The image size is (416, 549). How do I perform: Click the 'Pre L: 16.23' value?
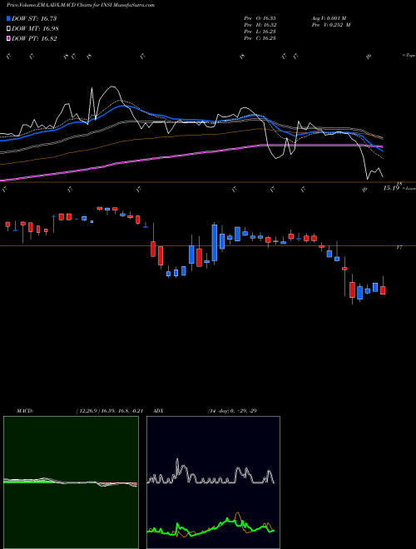point(260,32)
